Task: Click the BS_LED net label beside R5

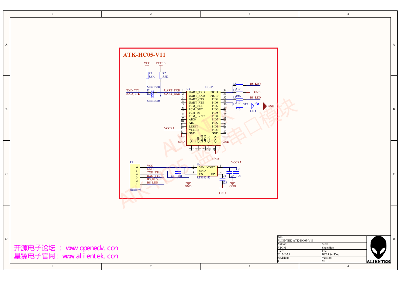Action: (255, 97)
